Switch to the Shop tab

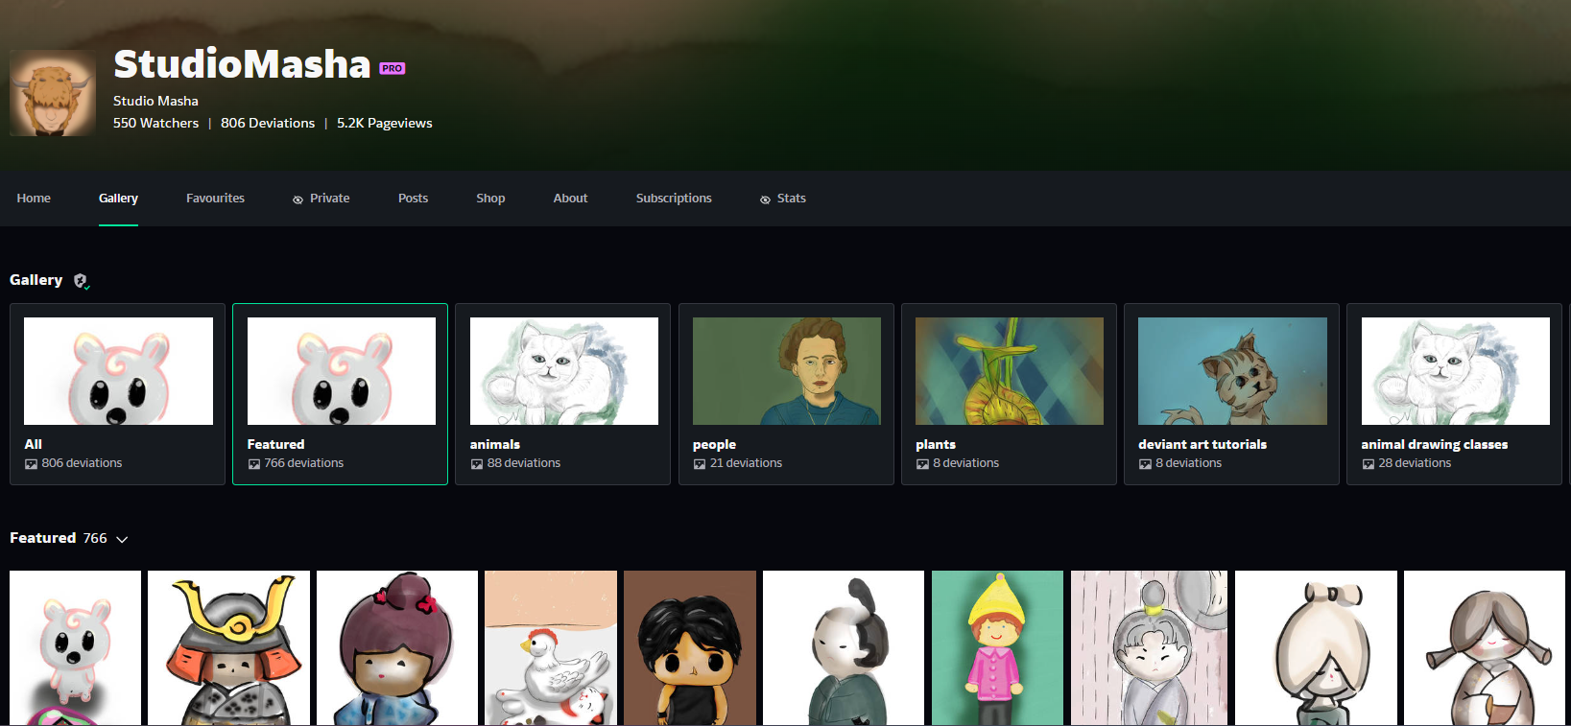click(x=490, y=199)
